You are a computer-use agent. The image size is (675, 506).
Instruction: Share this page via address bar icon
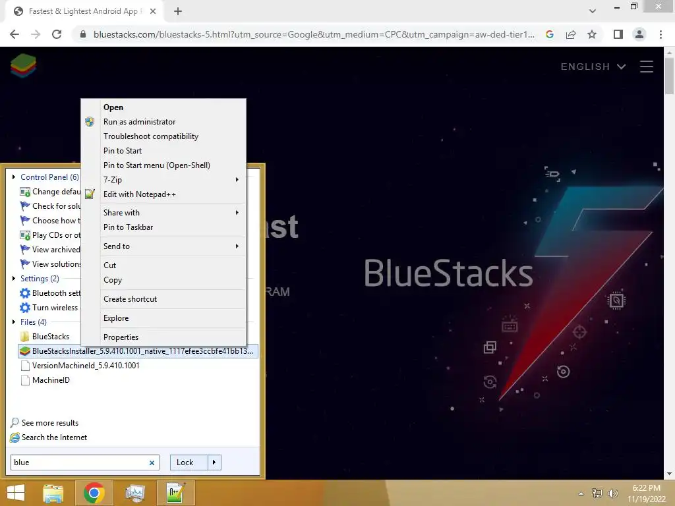pyautogui.click(x=571, y=34)
